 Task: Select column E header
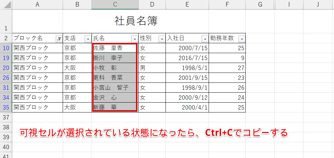[x=187, y=5]
